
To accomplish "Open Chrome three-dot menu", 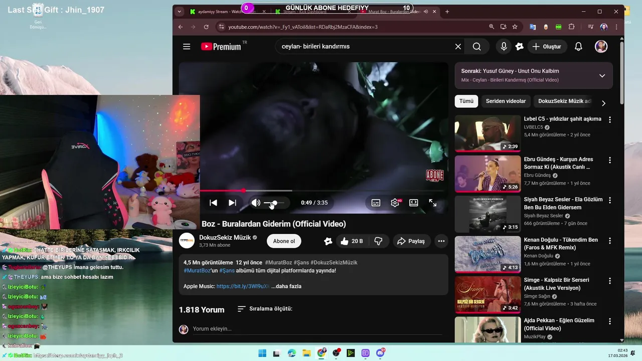I will pos(616,27).
